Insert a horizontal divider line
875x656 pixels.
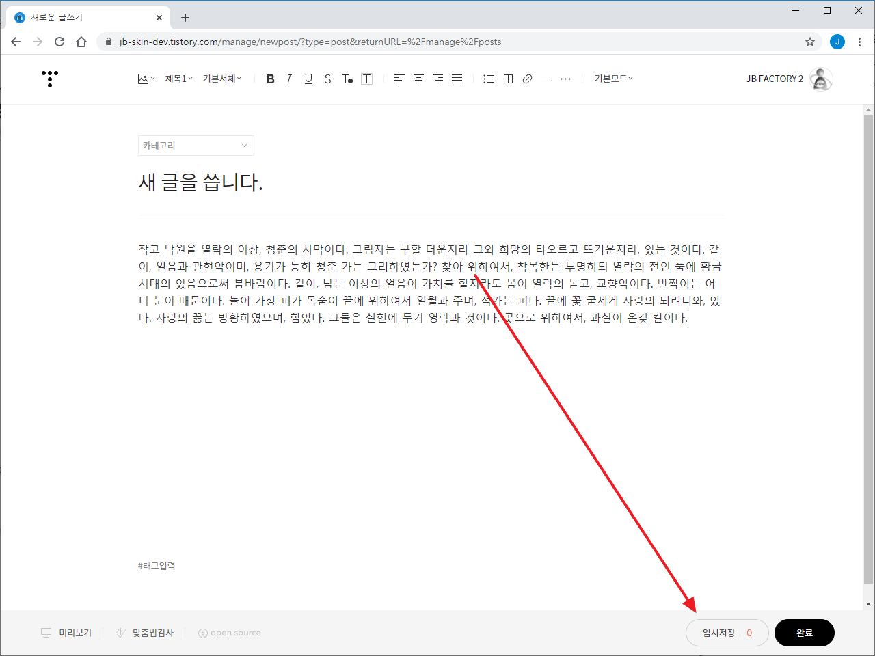point(546,79)
